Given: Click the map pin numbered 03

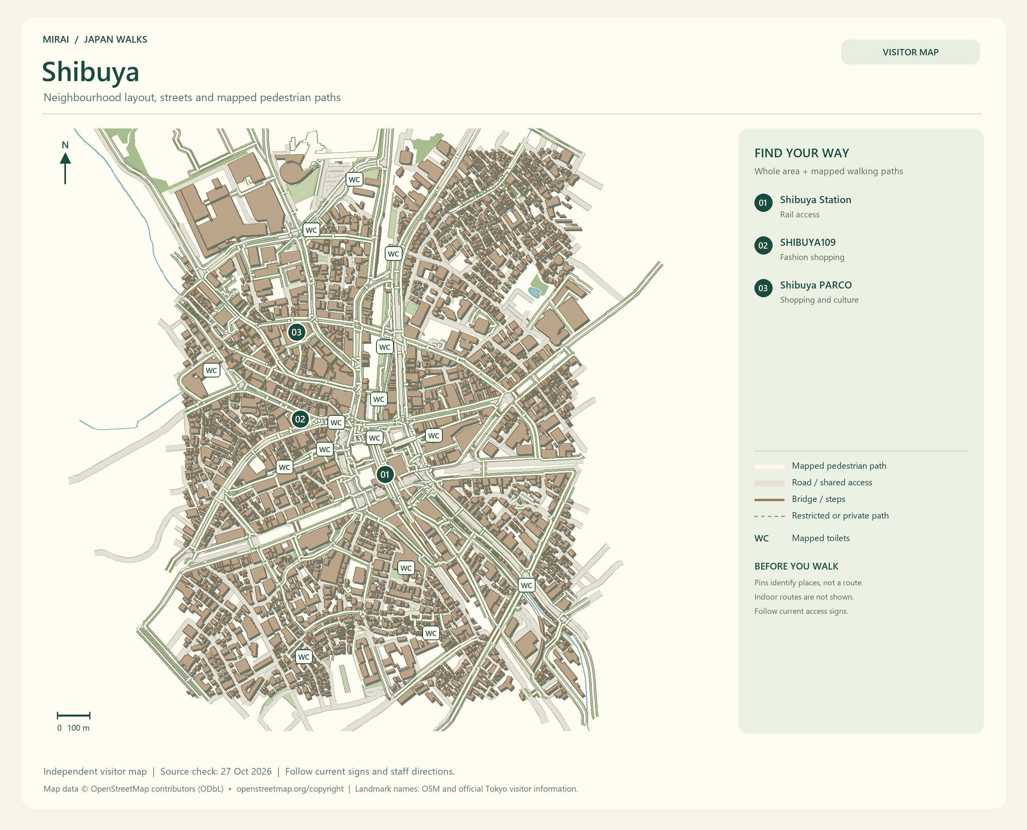Looking at the screenshot, I should [x=296, y=332].
